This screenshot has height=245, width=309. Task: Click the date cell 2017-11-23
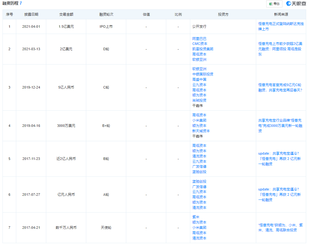click(x=31, y=159)
